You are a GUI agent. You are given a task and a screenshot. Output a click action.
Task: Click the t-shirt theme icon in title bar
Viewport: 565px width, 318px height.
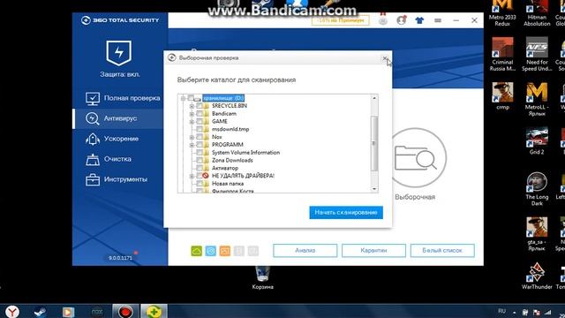coord(419,20)
